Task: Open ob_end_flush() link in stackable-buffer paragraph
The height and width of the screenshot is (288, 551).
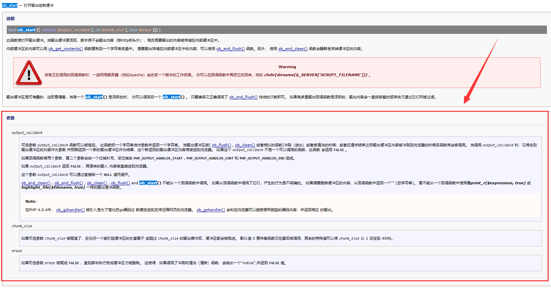Action: pos(243,97)
